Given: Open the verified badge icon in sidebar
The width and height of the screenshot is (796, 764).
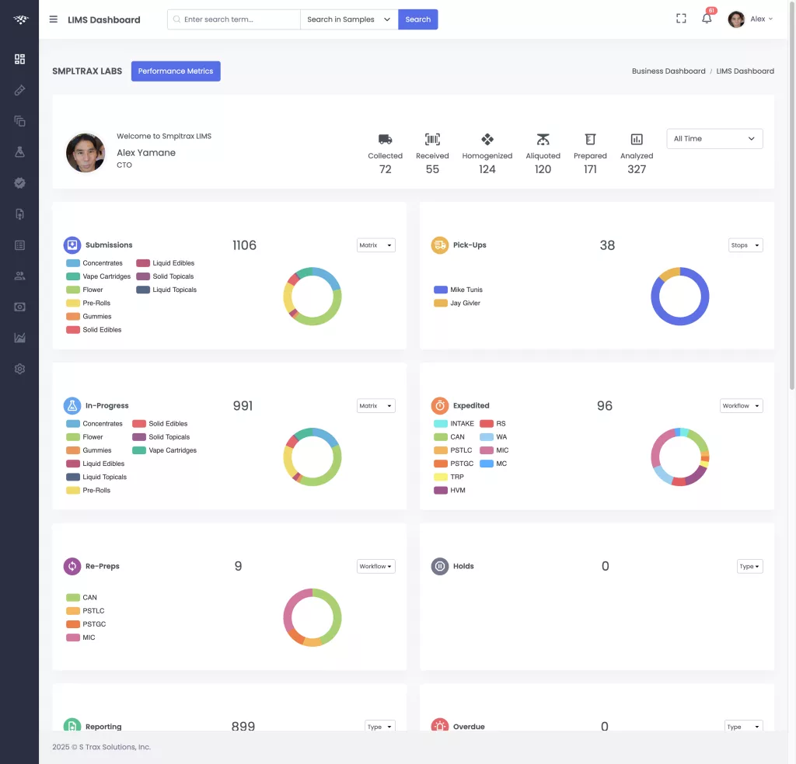Looking at the screenshot, I should tap(19, 183).
